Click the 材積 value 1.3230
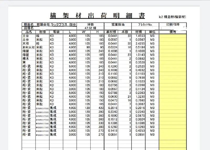The width and height of the screenshot is (210, 150). (140, 96)
